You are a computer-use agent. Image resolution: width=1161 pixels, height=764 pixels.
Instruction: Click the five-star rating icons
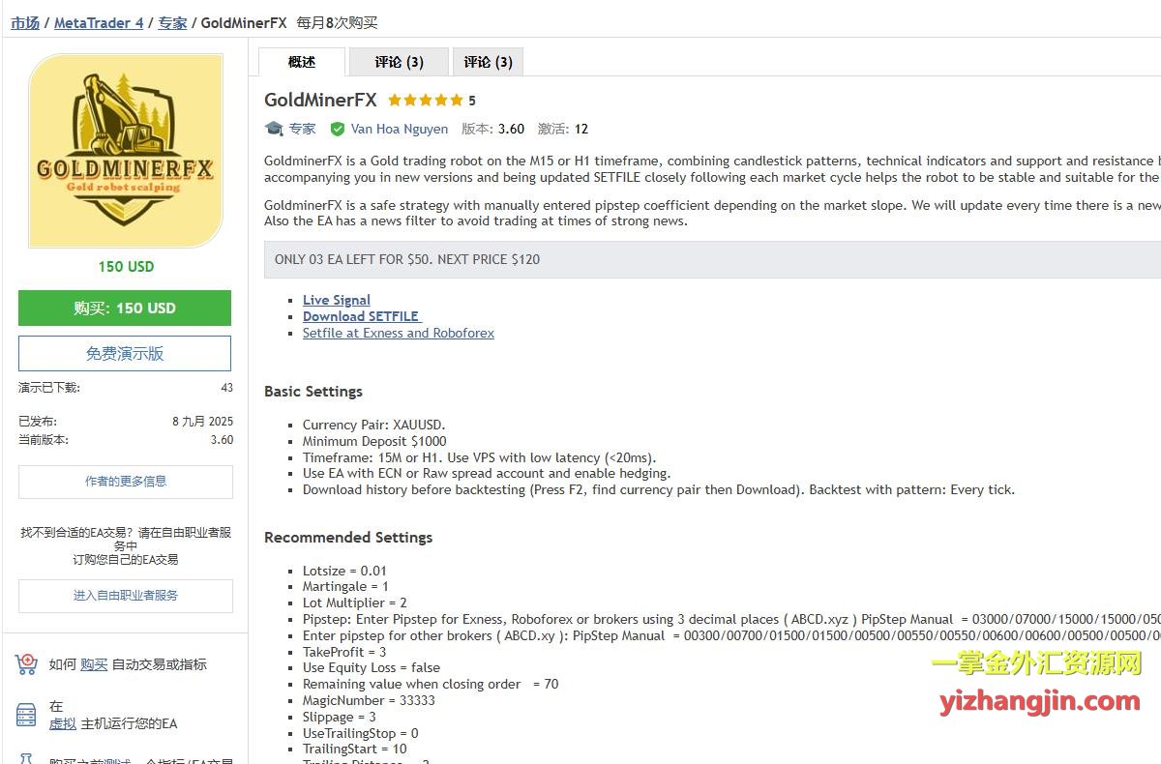(425, 100)
